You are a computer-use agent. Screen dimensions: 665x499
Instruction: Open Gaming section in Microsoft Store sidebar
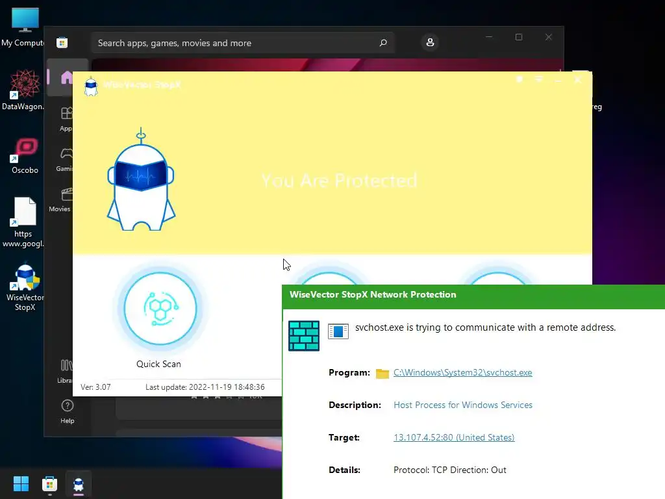point(65,160)
